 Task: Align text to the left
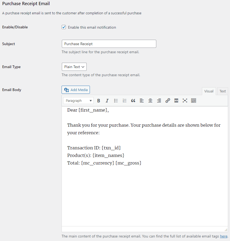[142, 101]
